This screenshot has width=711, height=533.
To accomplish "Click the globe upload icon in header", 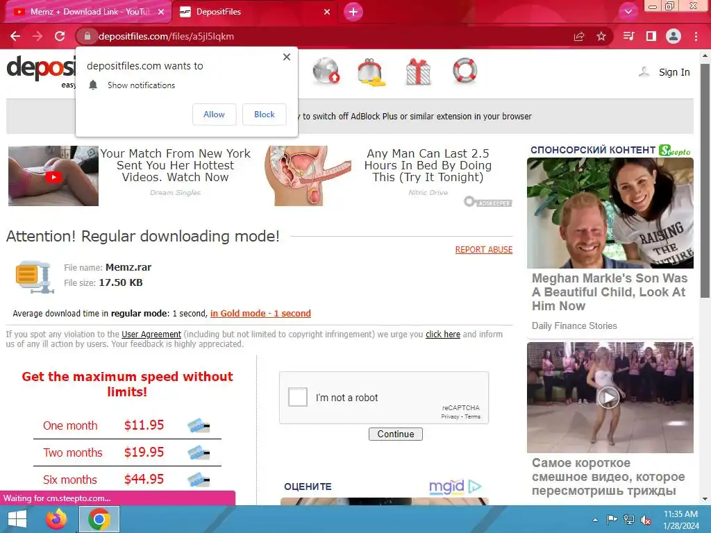I will coord(326,71).
